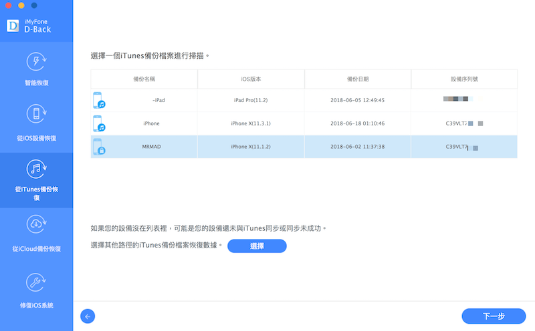Image resolution: width=535 pixels, height=331 pixels.
Task: Click the locked MRMAD backup icon
Action: 99,147
